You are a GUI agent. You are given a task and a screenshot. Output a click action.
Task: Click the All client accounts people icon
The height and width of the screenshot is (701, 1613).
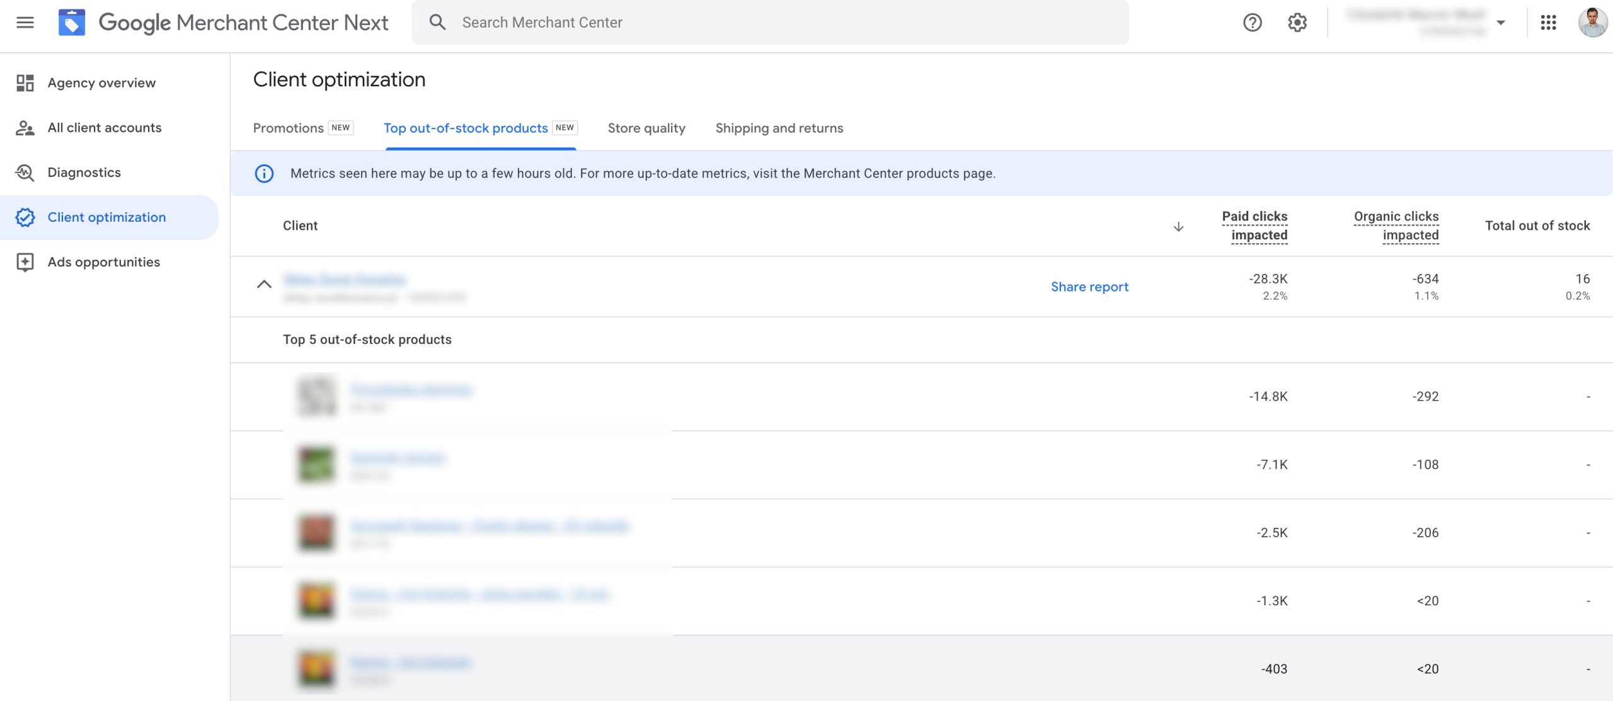tap(25, 128)
